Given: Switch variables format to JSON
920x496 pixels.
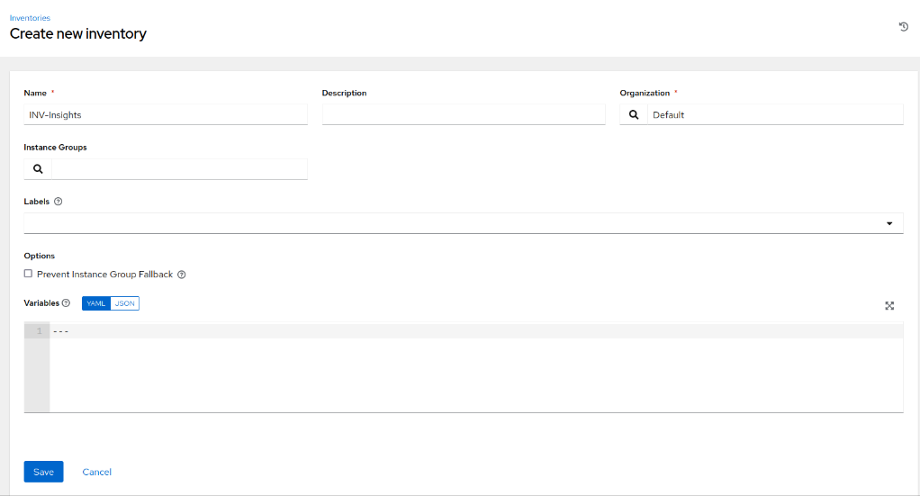Looking at the screenshot, I should pyautogui.click(x=125, y=303).
